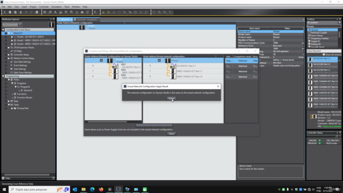Click the Redo toolbar icon

point(31,12)
